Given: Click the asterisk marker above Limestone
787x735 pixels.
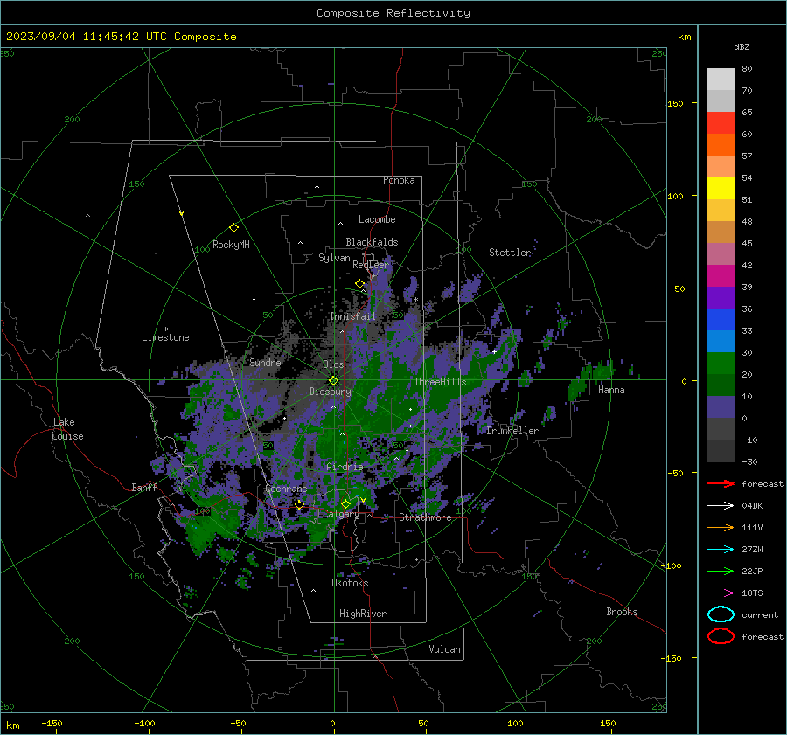Looking at the screenshot, I should point(165,329).
